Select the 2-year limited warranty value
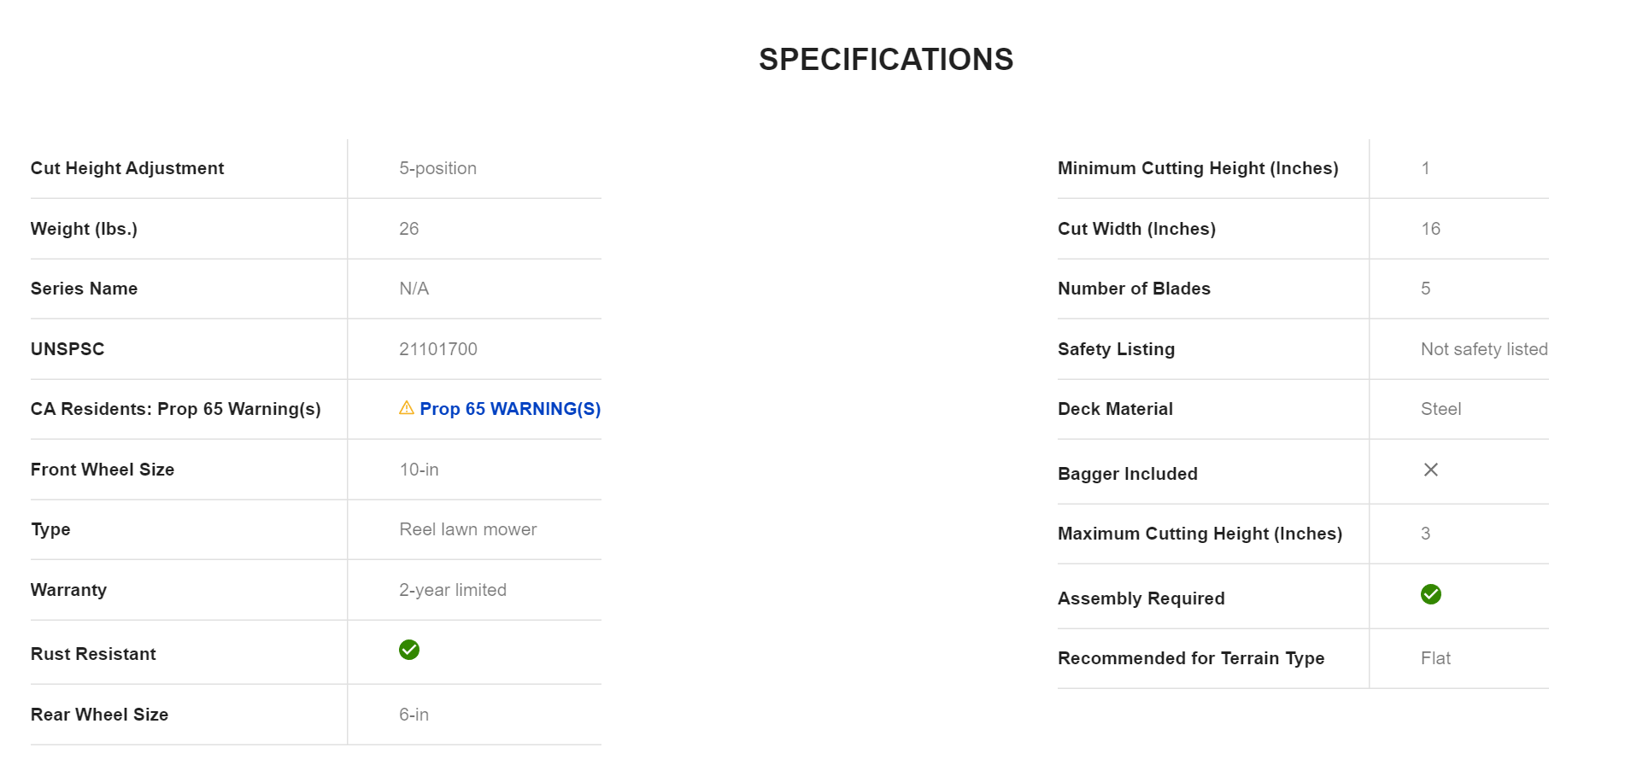1631x759 pixels. [452, 590]
